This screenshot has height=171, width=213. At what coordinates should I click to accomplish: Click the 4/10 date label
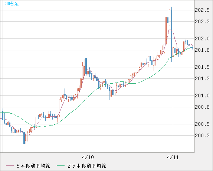pyautogui.click(x=88, y=157)
